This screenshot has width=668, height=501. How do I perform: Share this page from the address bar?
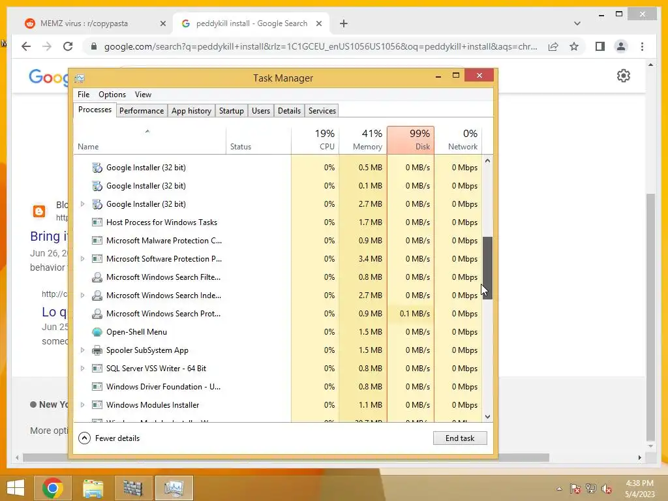point(553,46)
